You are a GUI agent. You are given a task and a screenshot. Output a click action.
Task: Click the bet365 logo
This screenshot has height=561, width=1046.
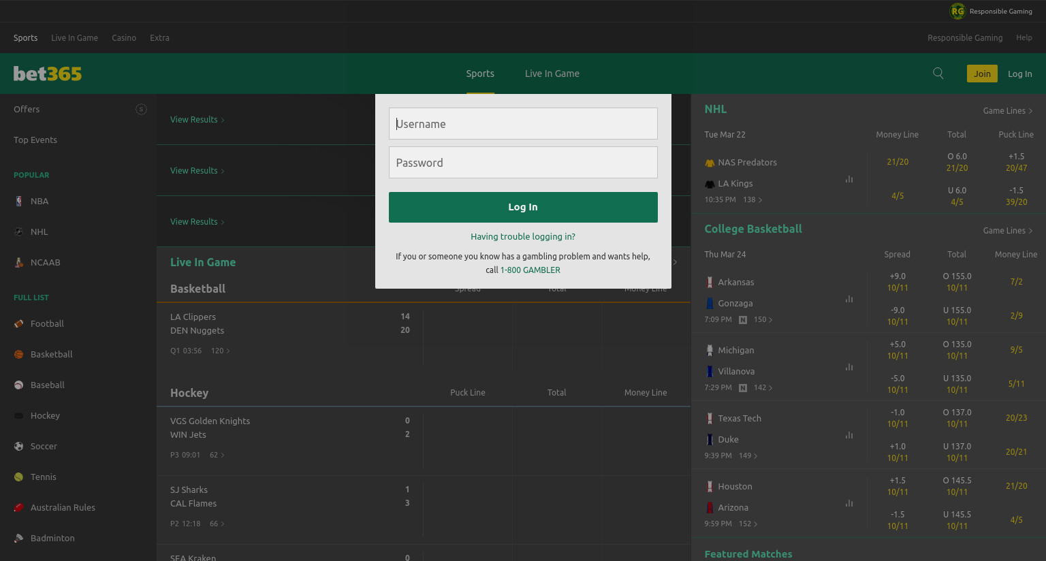[x=48, y=74]
